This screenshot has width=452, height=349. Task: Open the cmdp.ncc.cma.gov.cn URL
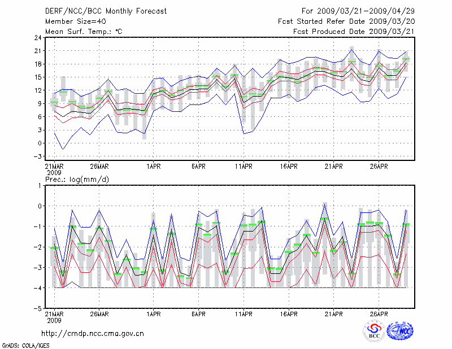pos(93,333)
